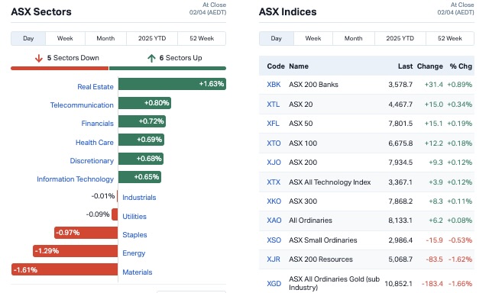
Task: Click the XAO All Ordinaries code
Action: tap(274, 221)
